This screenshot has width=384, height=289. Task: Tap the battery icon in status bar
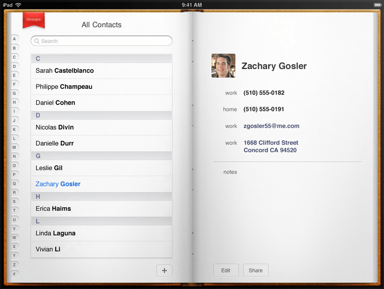point(376,4)
